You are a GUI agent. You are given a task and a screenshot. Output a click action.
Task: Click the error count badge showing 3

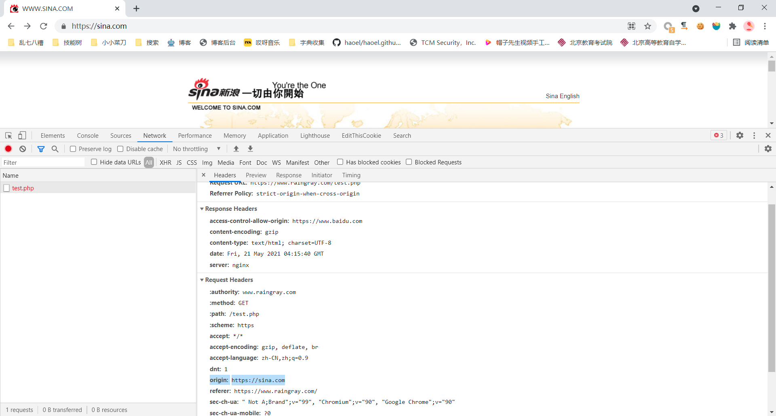[x=719, y=136]
